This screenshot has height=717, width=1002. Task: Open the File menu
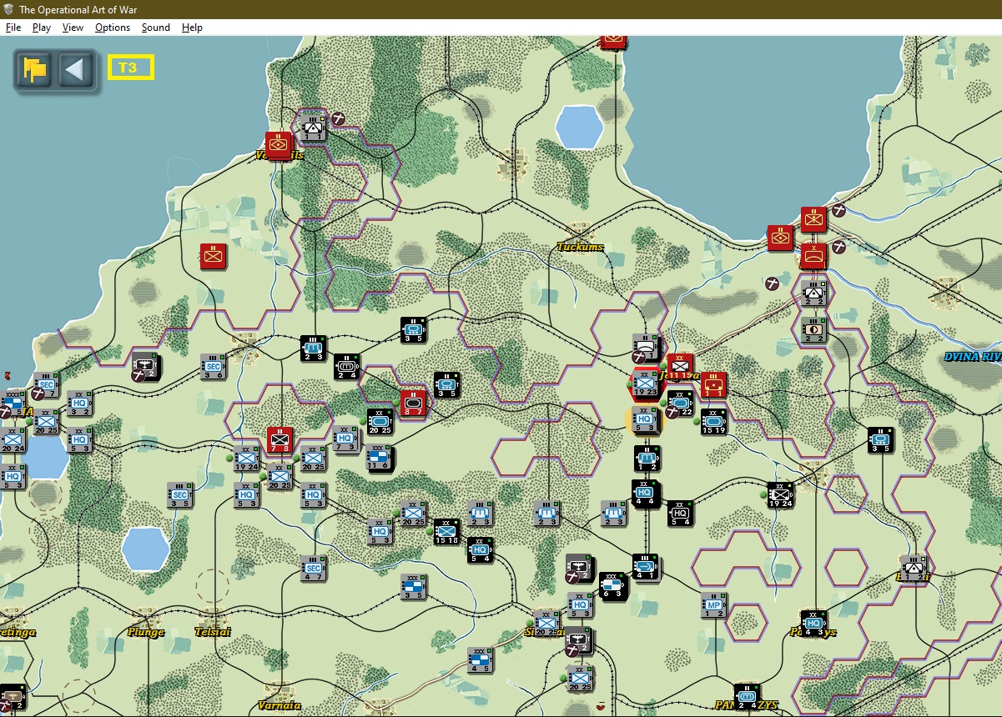point(13,28)
